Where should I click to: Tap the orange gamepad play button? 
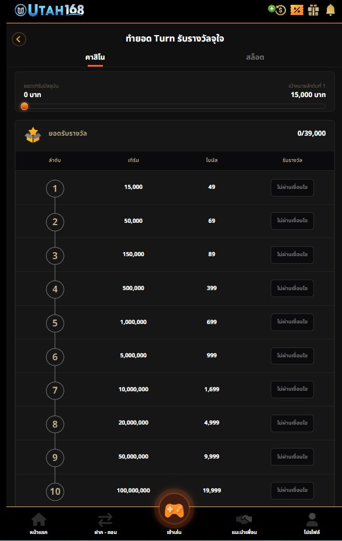174,510
